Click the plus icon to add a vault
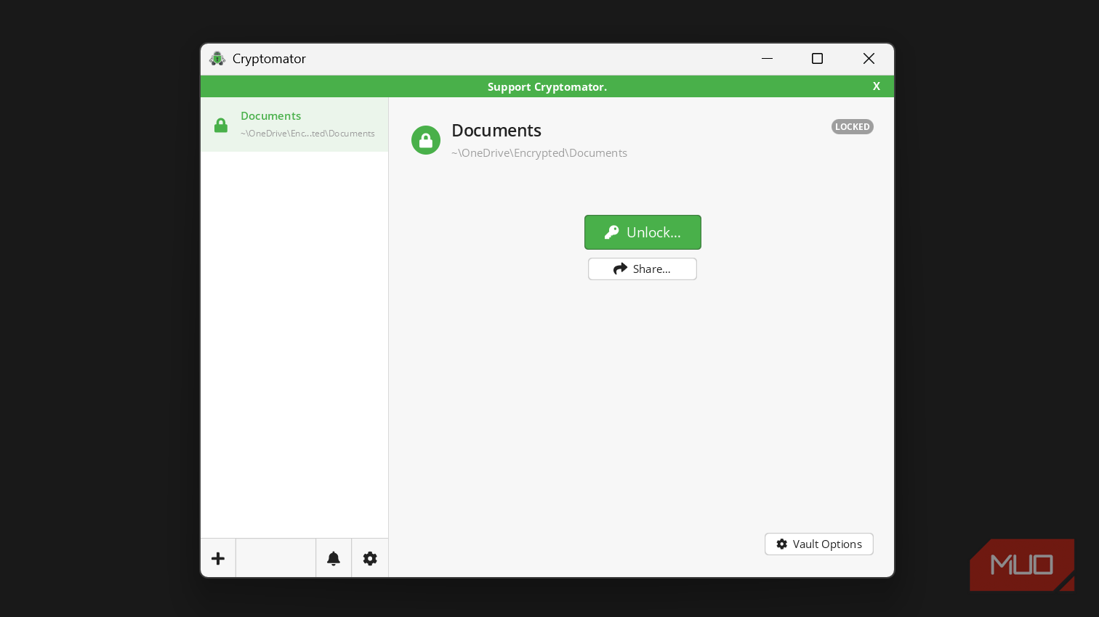The height and width of the screenshot is (617, 1099). pyautogui.click(x=218, y=558)
